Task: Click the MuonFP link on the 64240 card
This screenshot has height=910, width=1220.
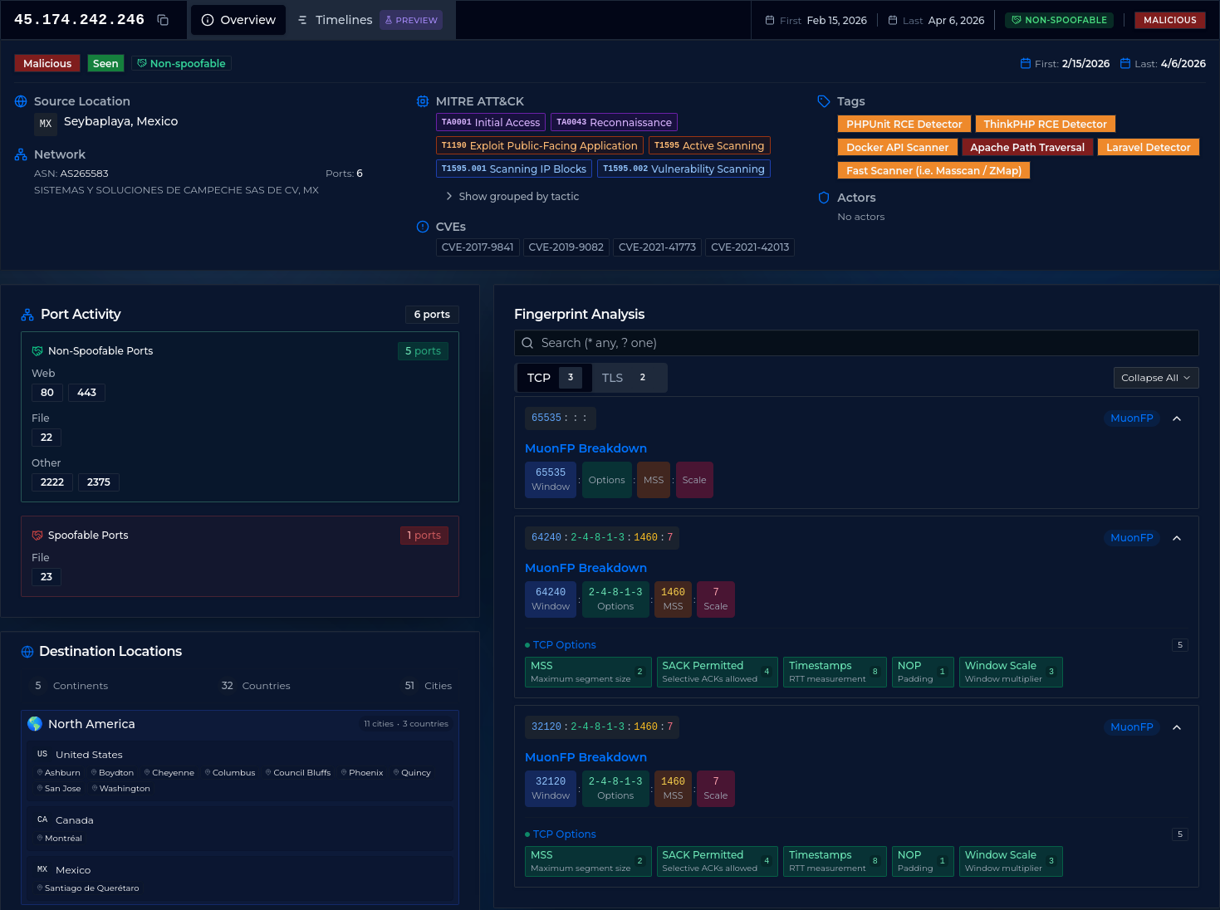Action: coord(1131,537)
